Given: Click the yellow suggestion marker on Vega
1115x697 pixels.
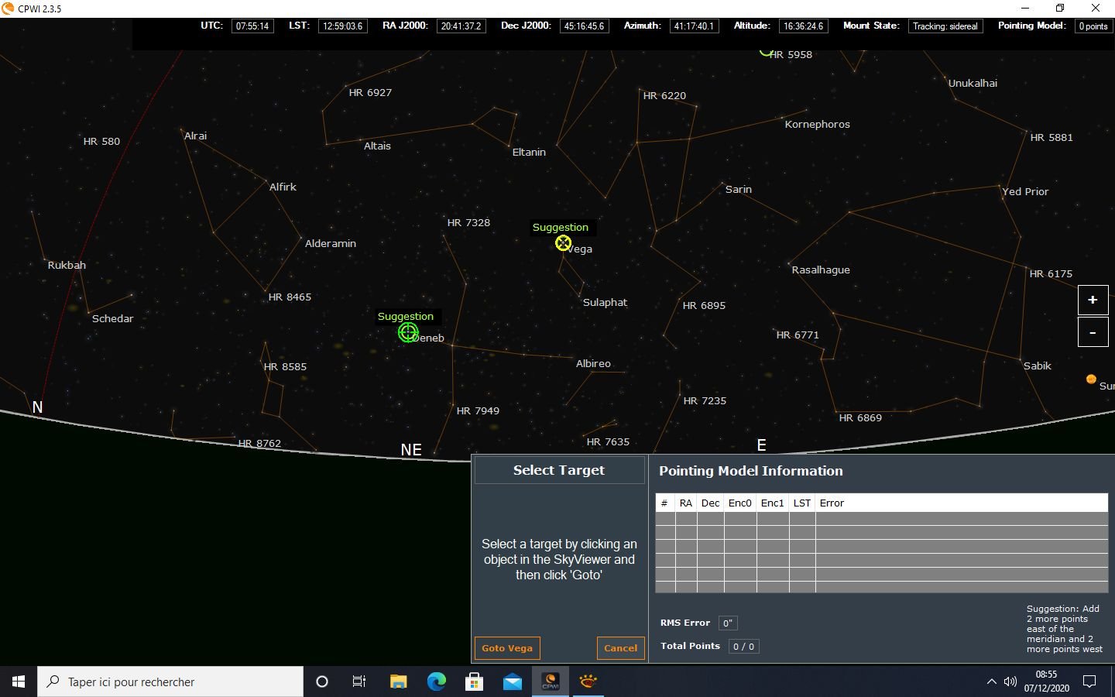Looking at the screenshot, I should point(563,243).
